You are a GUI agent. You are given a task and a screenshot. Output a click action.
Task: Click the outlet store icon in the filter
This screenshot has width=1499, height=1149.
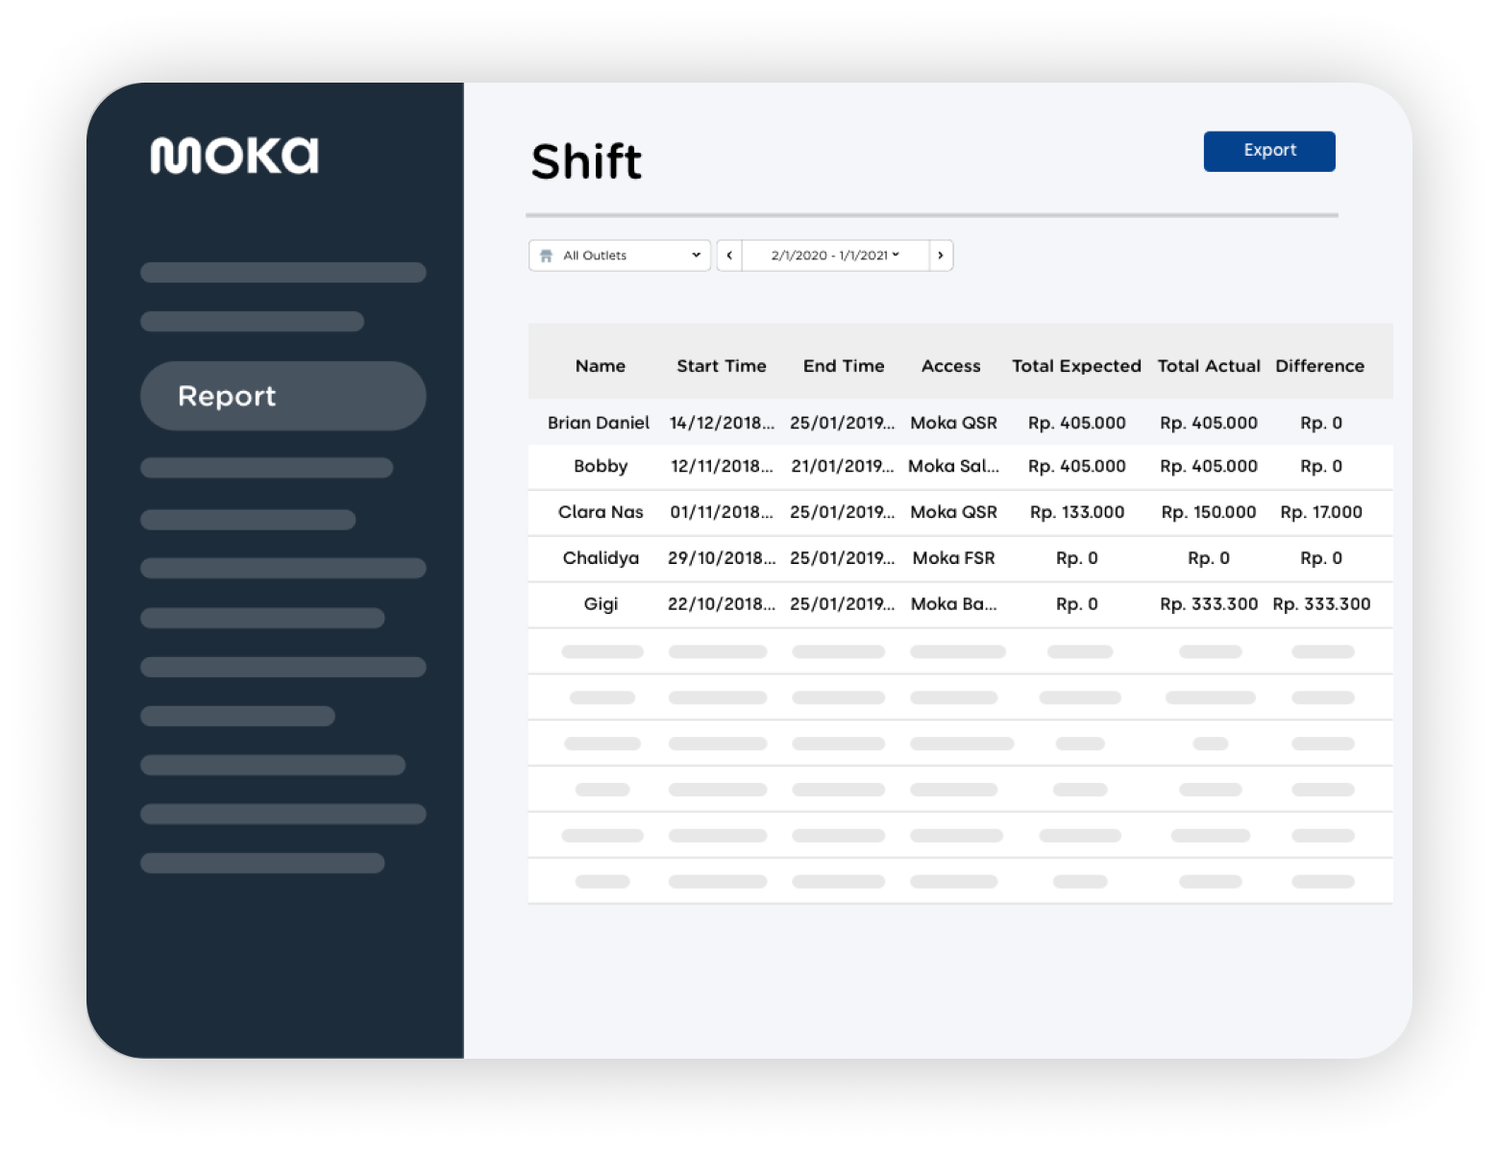[547, 256]
